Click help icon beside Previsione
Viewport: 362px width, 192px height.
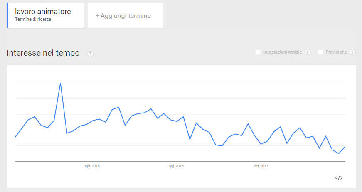click(x=352, y=52)
